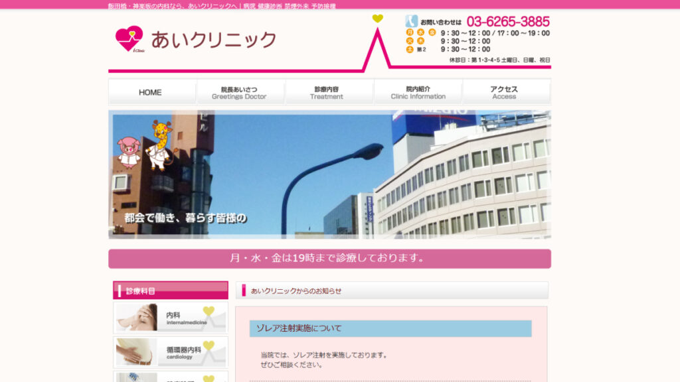The image size is (680, 382).
Task: Click the あいクリニック site title text
Action: coord(214,40)
